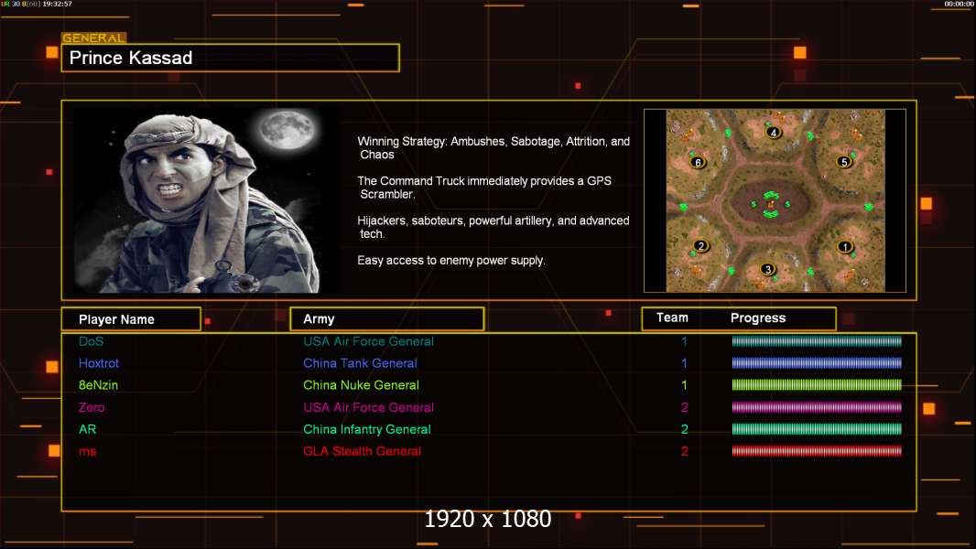This screenshot has height=549, width=976.
Task: Click the Hijackers, saboteurs description line
Action: (x=493, y=227)
